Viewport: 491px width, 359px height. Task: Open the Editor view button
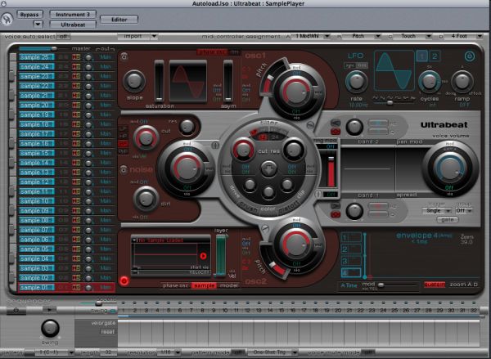coord(119,20)
